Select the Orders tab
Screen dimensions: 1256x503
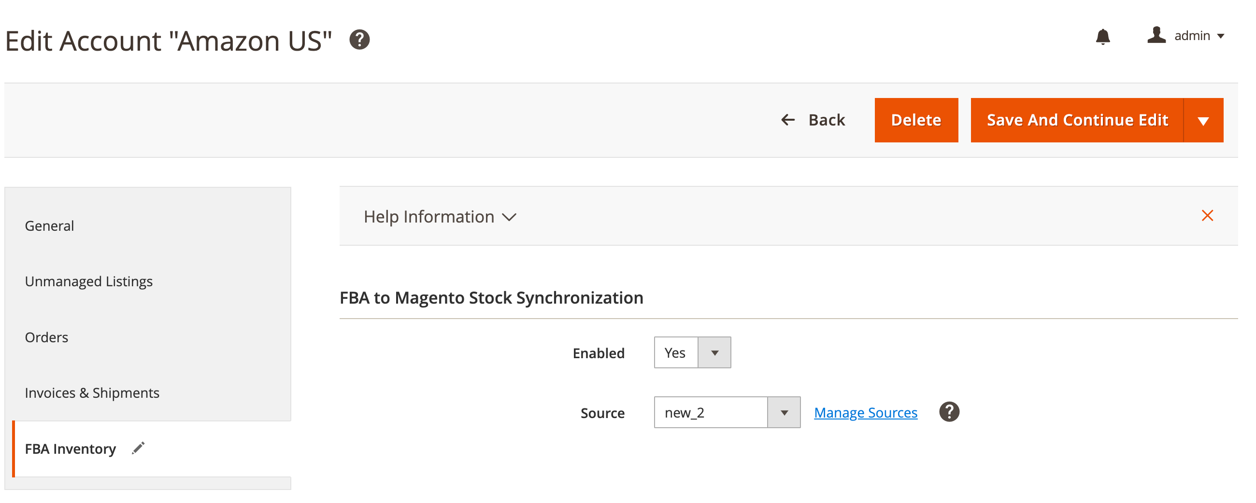pyautogui.click(x=47, y=337)
